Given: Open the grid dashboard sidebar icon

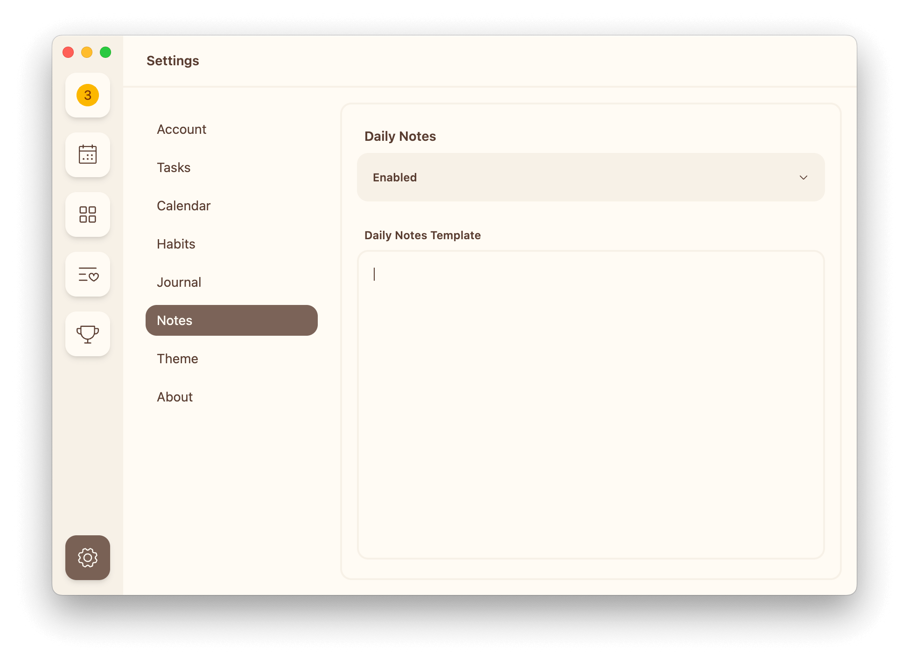Looking at the screenshot, I should click(x=88, y=214).
